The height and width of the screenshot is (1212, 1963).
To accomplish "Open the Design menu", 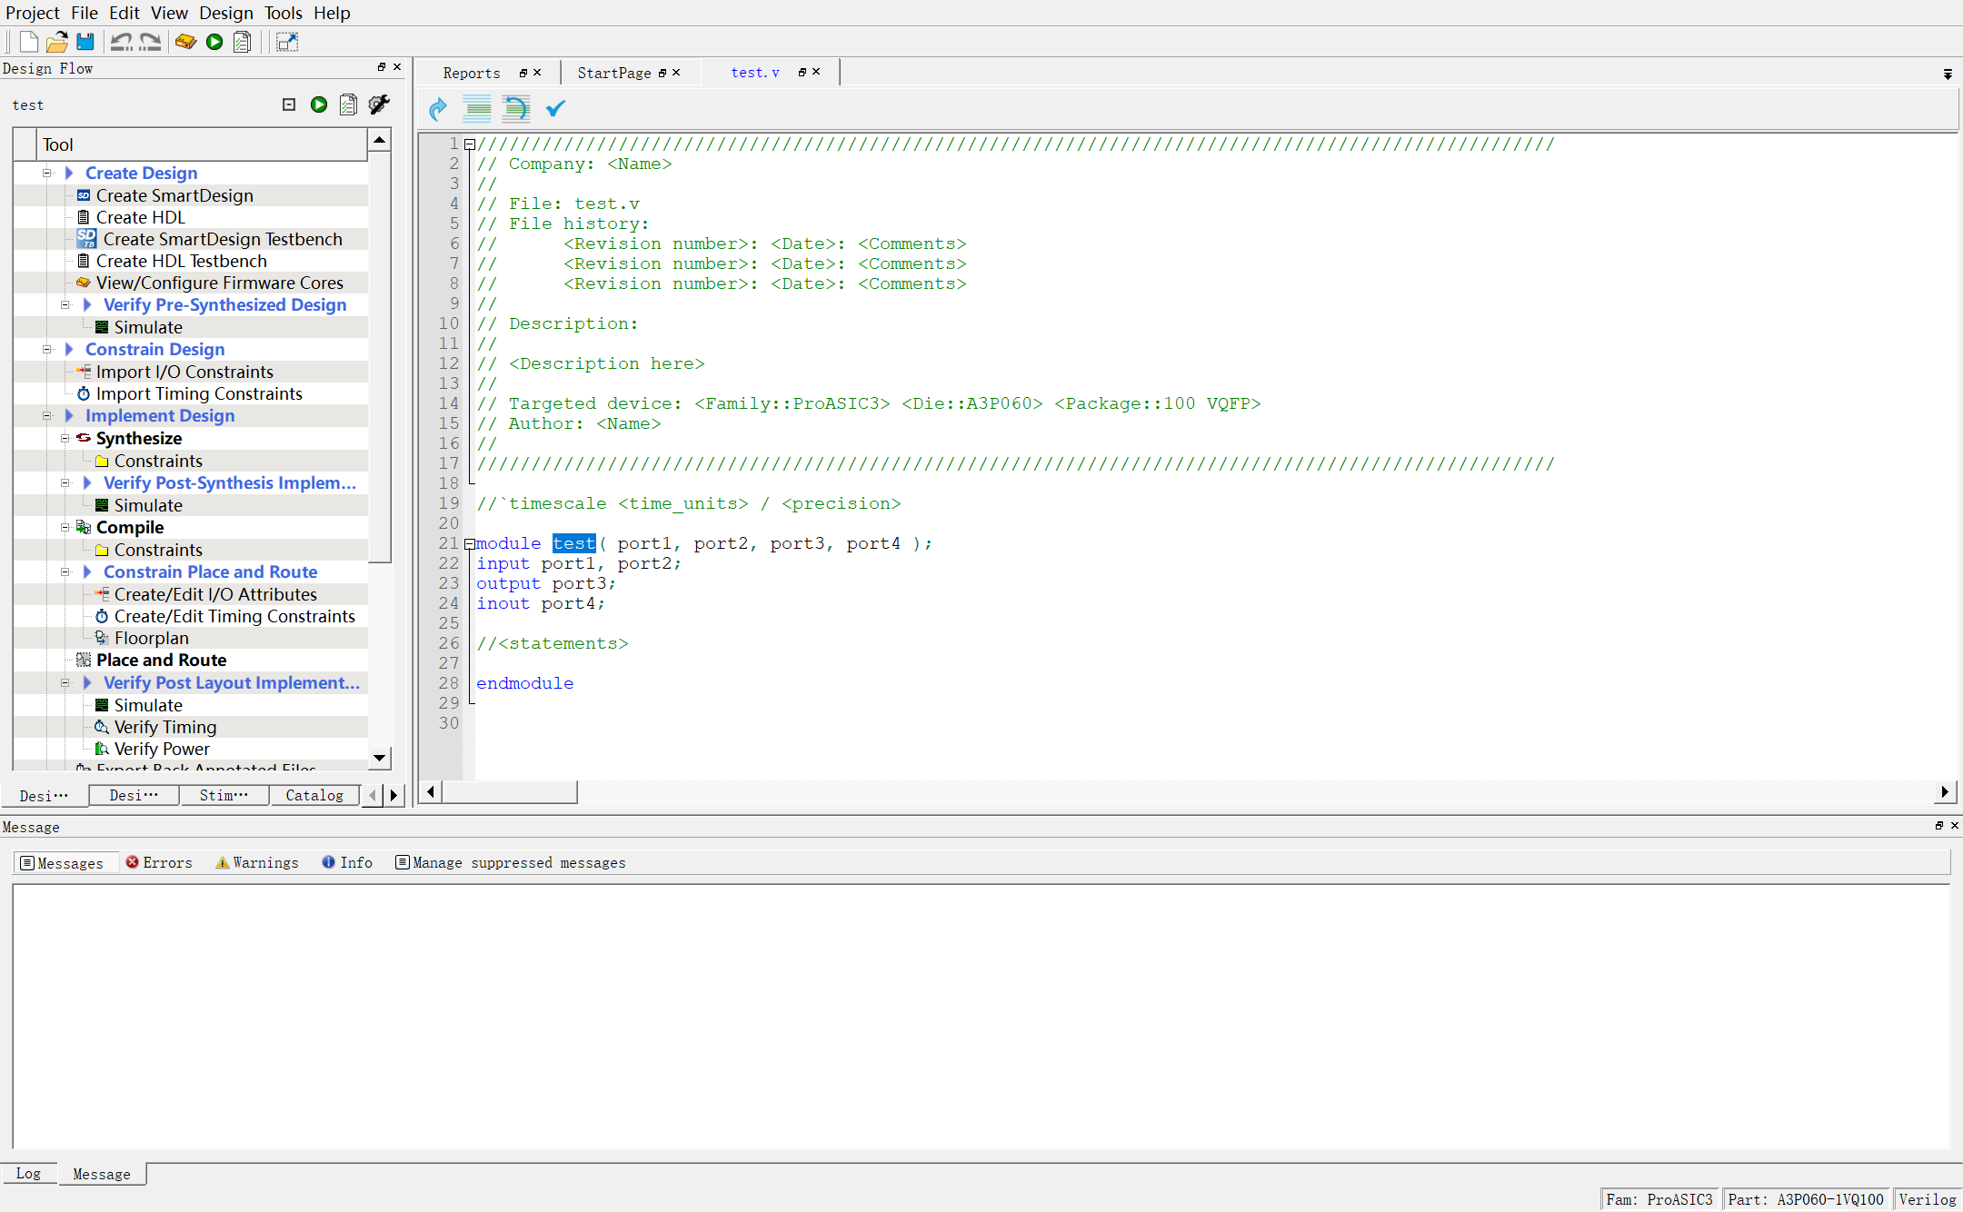I will tap(226, 13).
